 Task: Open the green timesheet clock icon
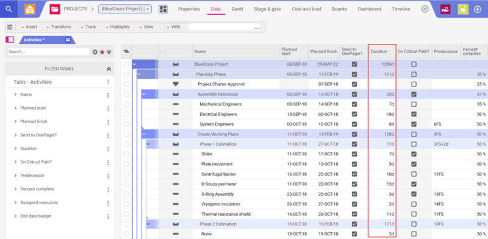click(463, 9)
